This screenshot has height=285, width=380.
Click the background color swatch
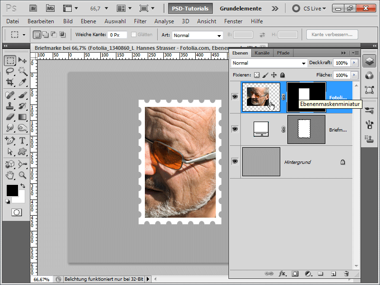21,199
